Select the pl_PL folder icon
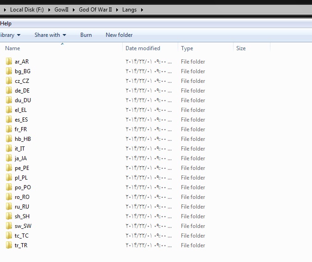 9,177
